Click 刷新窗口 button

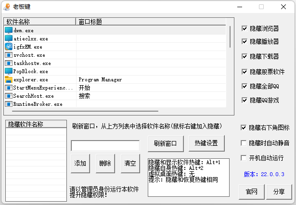click(166, 143)
